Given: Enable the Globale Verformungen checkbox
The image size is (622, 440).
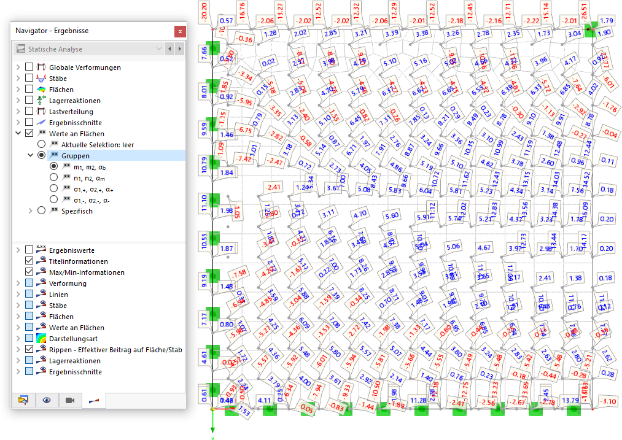Looking at the screenshot, I should pos(29,67).
